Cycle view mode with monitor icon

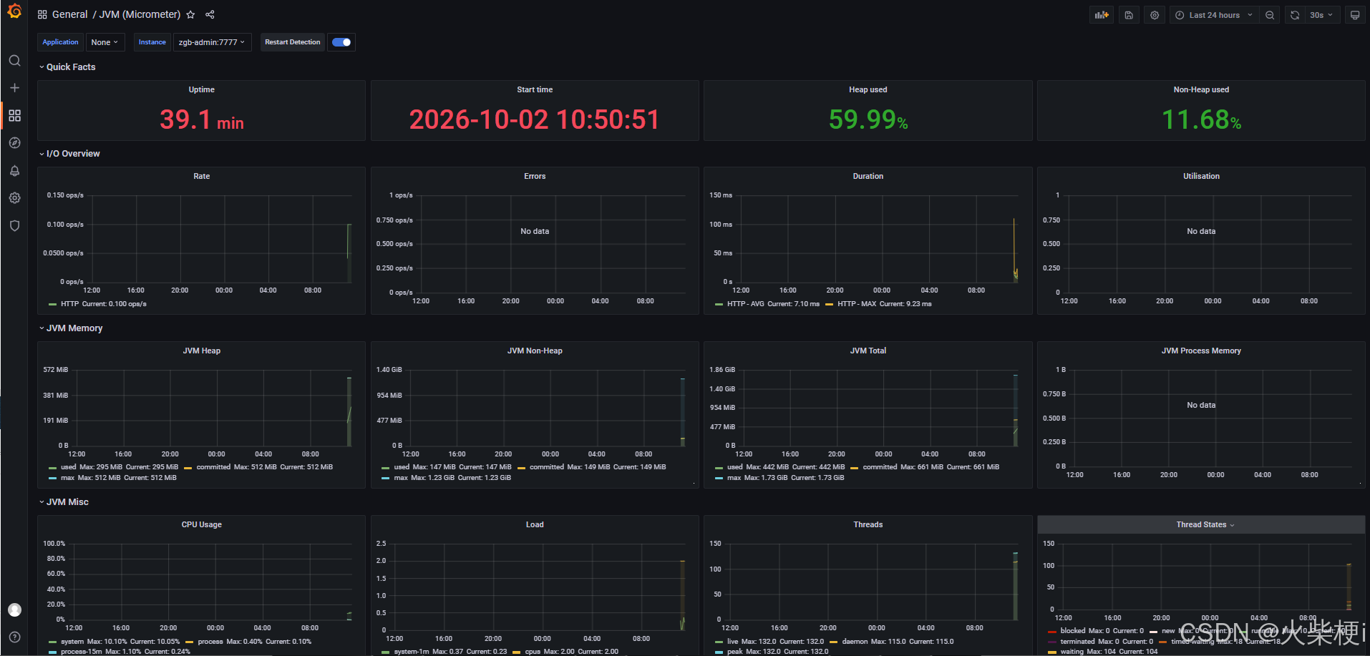(1355, 15)
